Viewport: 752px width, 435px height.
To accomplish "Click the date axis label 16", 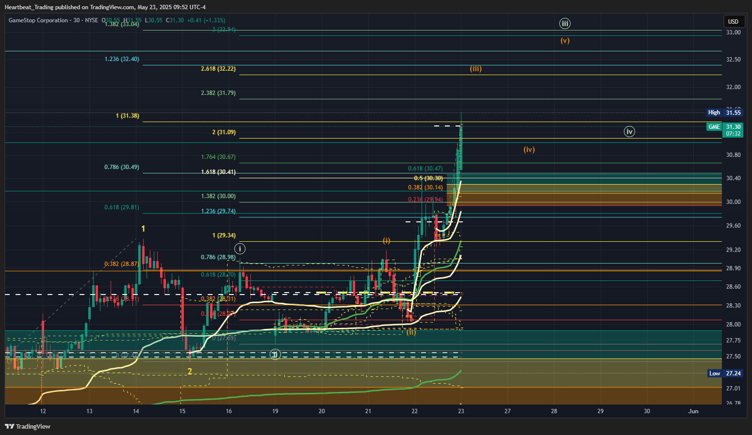I will point(229,411).
